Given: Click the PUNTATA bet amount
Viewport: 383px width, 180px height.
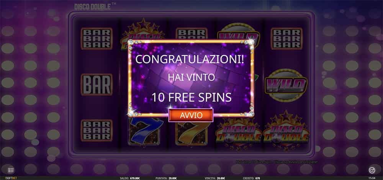Looking at the screenshot, I should [x=166, y=178].
